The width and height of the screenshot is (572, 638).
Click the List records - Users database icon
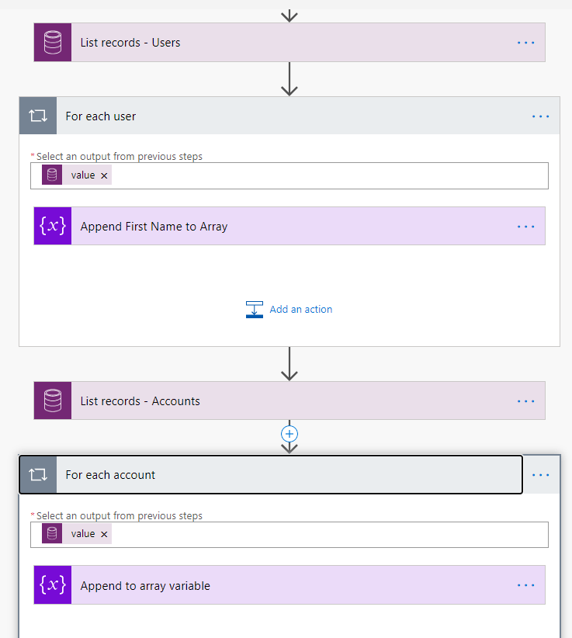[53, 43]
